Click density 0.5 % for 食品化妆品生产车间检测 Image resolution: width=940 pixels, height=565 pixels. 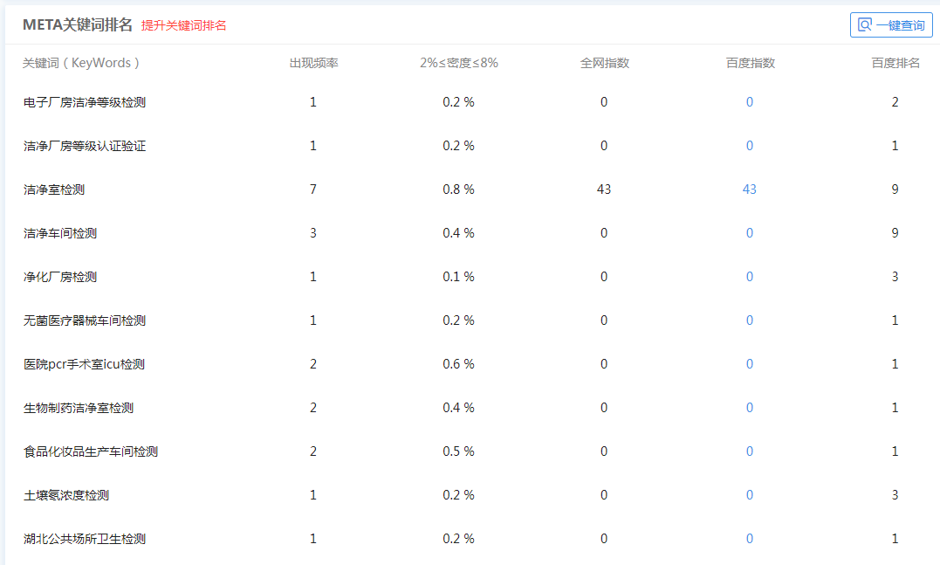coord(458,451)
